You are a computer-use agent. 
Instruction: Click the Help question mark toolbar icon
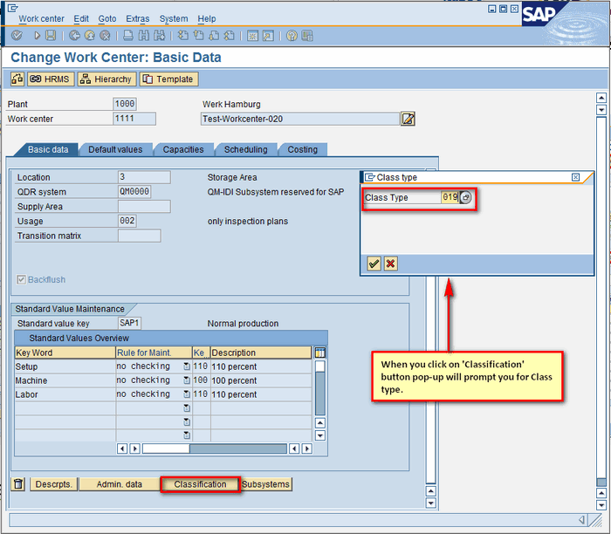click(x=292, y=36)
